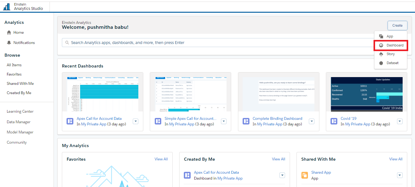415x187 pixels.
Task: Click the search magnifier icon
Action: point(67,42)
